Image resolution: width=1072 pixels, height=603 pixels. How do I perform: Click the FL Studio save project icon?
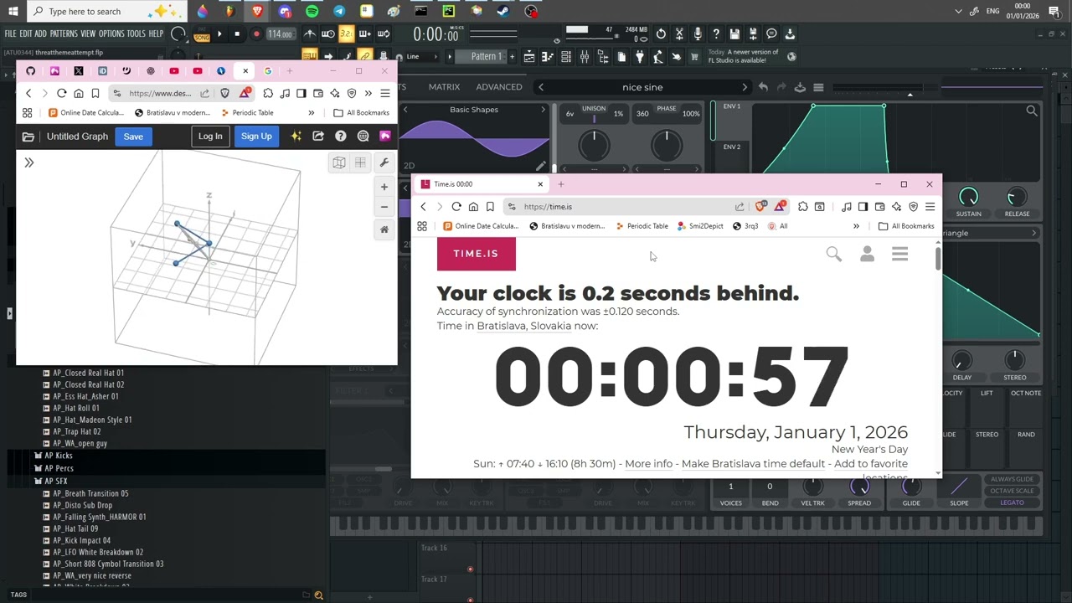(734, 34)
